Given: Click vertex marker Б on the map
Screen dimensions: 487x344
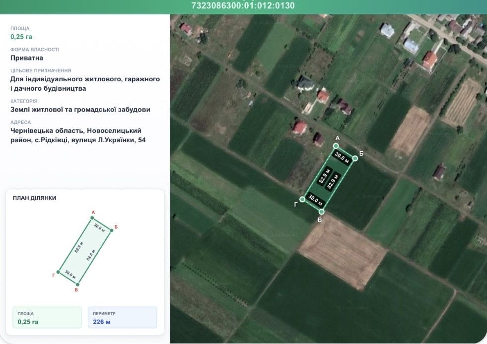Looking at the screenshot, I should click(x=355, y=158).
